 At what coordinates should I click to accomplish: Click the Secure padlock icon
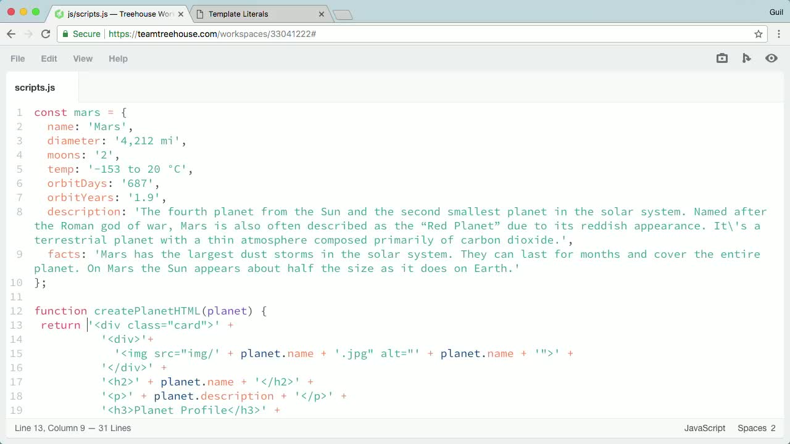point(65,34)
